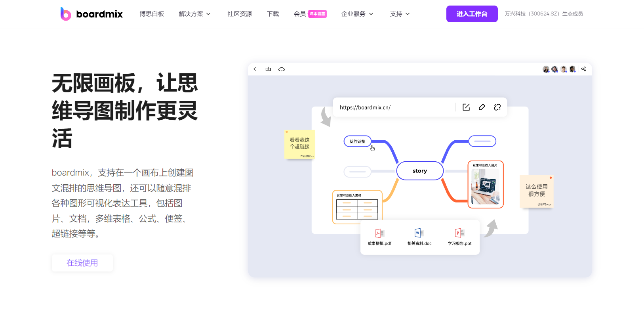Open the 会员 membership page

tap(300, 14)
